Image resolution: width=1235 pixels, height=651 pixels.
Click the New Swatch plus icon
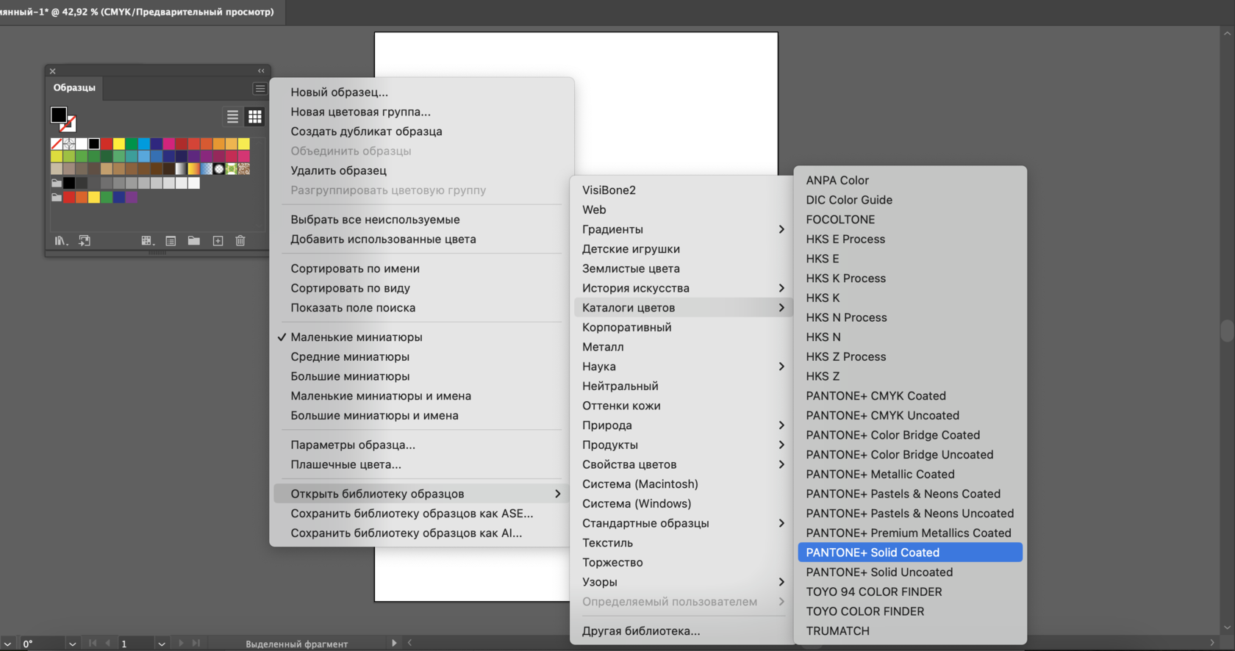tap(218, 241)
